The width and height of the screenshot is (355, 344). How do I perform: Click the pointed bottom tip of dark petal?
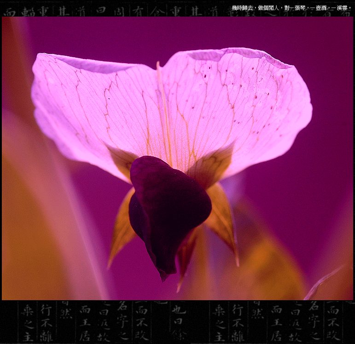point(163,277)
